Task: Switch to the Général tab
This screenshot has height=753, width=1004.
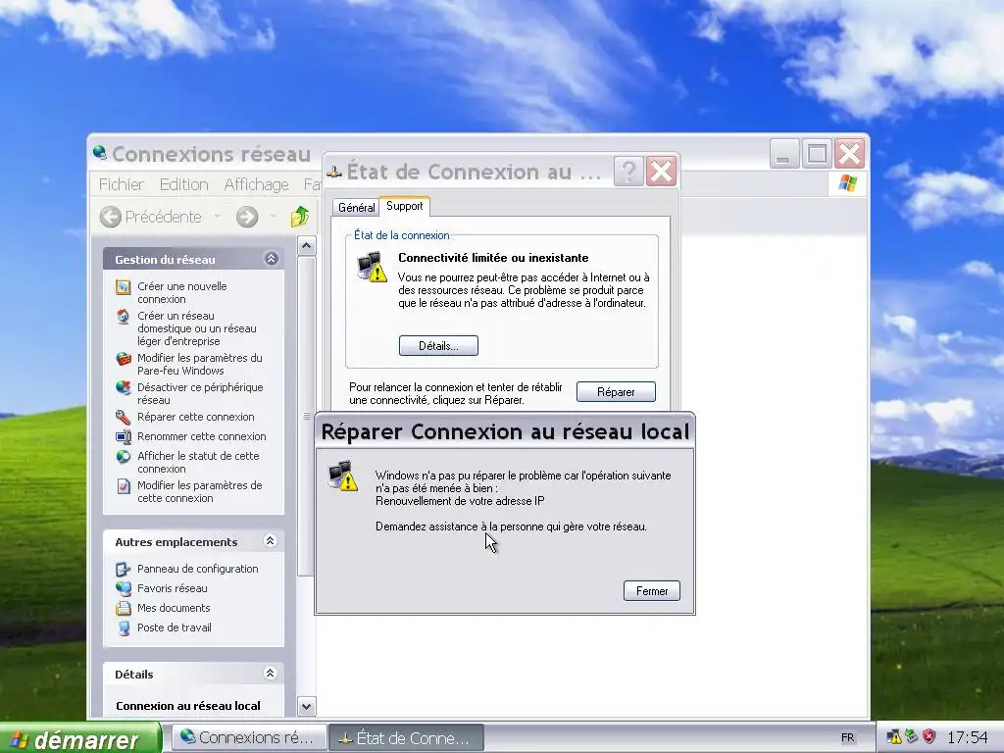Action: 356,208
